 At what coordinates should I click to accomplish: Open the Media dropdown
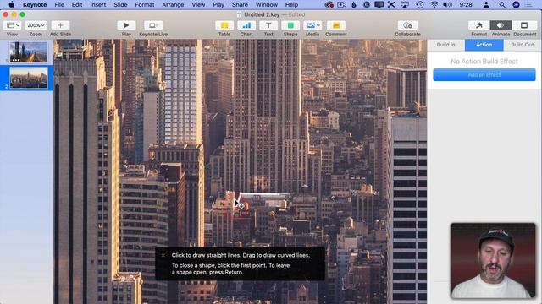pos(312,25)
